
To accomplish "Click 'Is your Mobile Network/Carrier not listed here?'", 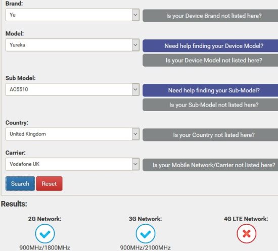I will 210,165.
